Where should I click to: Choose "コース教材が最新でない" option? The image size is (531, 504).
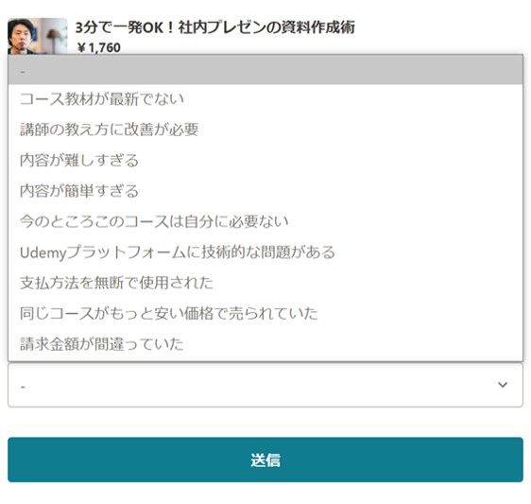coord(265,99)
